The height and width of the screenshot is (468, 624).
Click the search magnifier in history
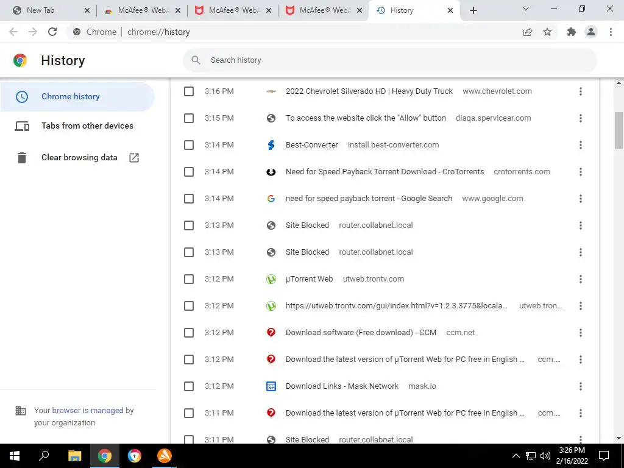(196, 60)
